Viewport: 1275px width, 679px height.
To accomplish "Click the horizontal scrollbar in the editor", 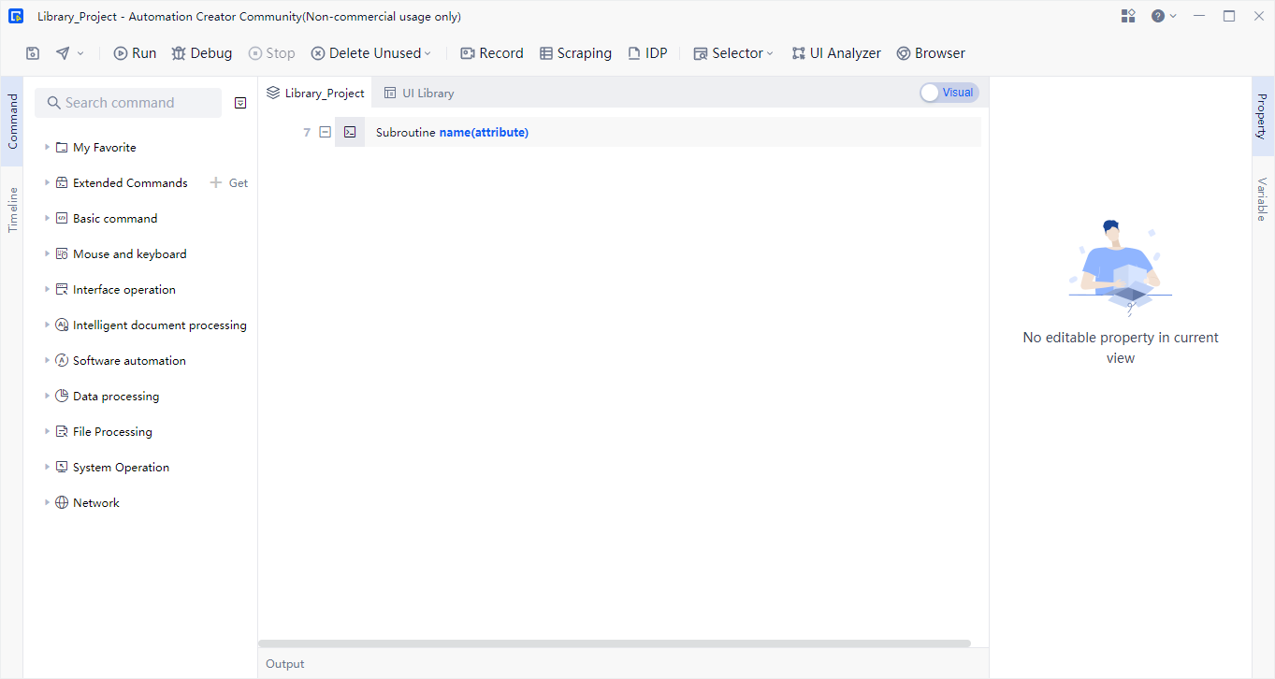I will tap(614, 643).
